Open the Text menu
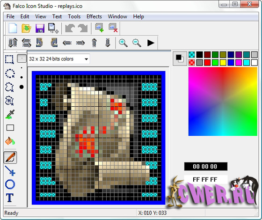The width and height of the screenshot is (262, 220). coord(57,16)
